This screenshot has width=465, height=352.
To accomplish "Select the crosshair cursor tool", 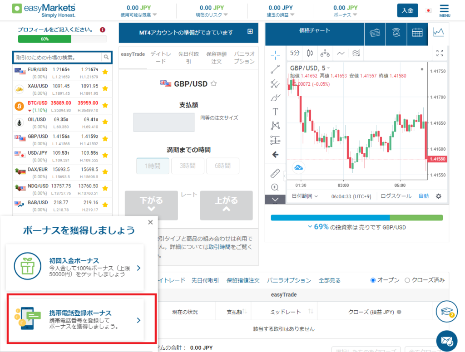I will click(275, 55).
